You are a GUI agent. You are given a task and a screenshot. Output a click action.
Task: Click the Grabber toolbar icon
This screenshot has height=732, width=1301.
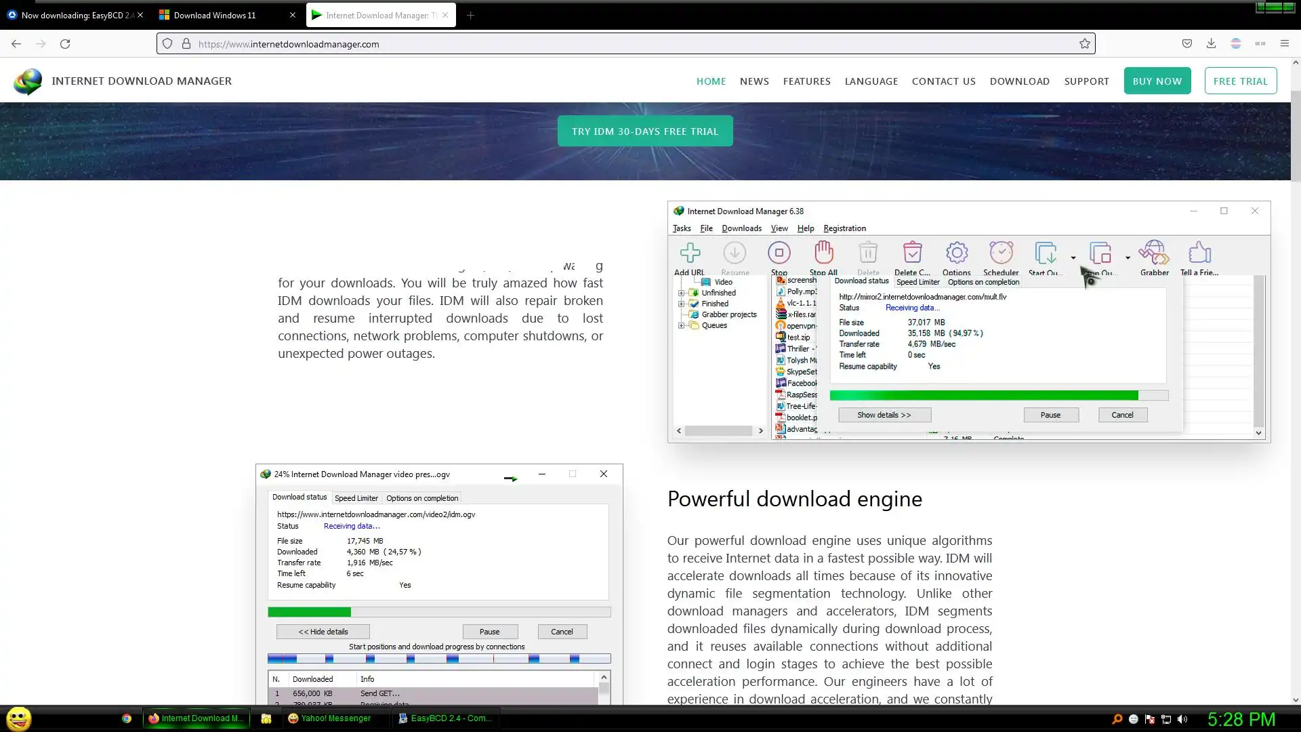coord(1153,253)
